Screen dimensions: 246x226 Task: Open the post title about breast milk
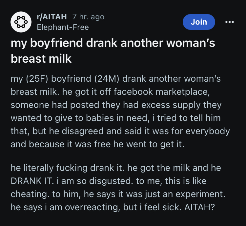113,51
